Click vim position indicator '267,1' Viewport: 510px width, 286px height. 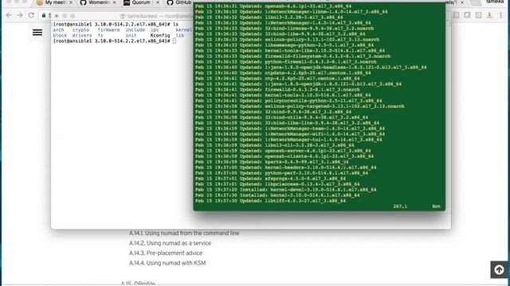(x=400, y=207)
